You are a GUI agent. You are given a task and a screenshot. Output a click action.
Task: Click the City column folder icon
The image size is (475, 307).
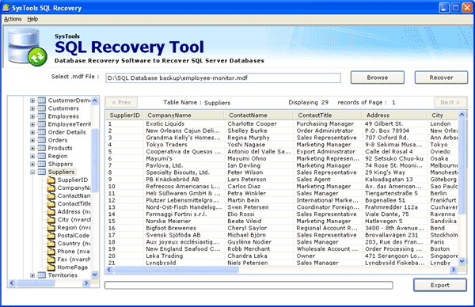coord(51,219)
